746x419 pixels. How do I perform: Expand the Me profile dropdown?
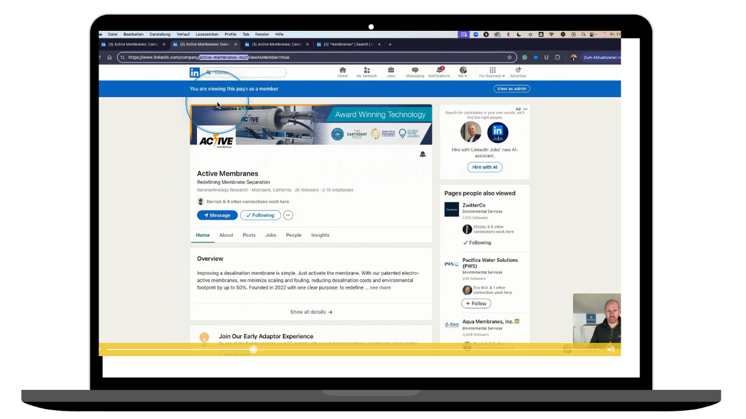pos(463,72)
